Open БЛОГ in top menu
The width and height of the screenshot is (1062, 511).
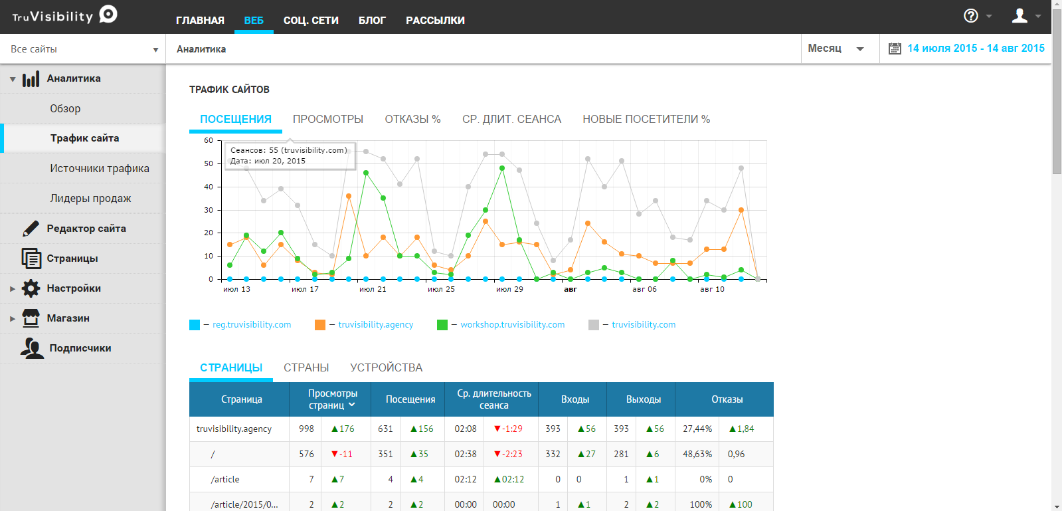point(372,21)
